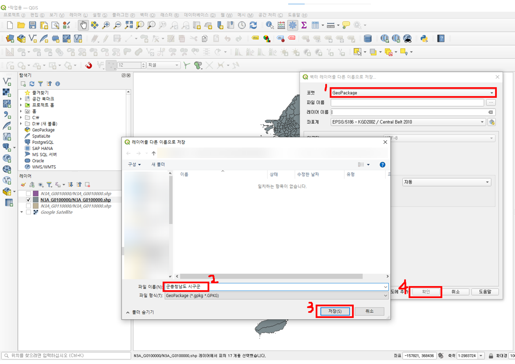
Task: Open the Data Source Manager icon
Action: point(10,39)
